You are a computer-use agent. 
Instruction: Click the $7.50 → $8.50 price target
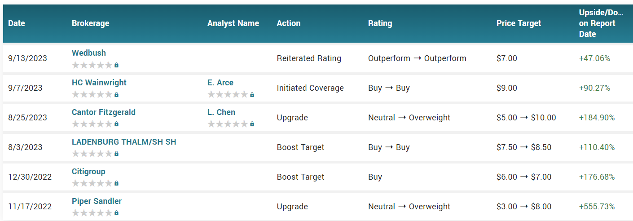tap(524, 147)
